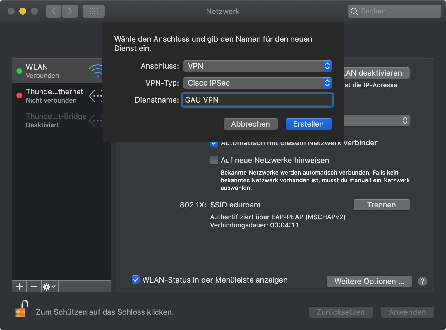This screenshot has height=330, width=446.
Task: Open the network name dropdown behind dialog
Action: pyautogui.click(x=377, y=120)
